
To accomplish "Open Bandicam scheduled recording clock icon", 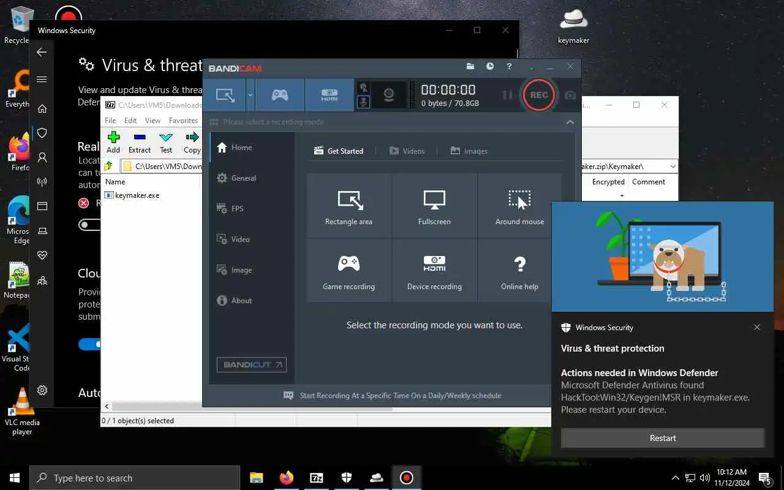I will coord(490,66).
